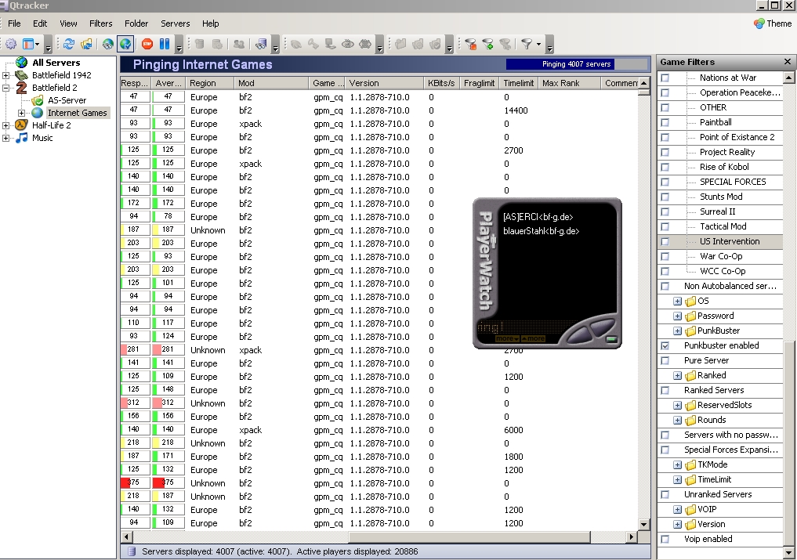Click the Music note tree icon
Screen dimensions: 797x560
pyautogui.click(x=21, y=138)
